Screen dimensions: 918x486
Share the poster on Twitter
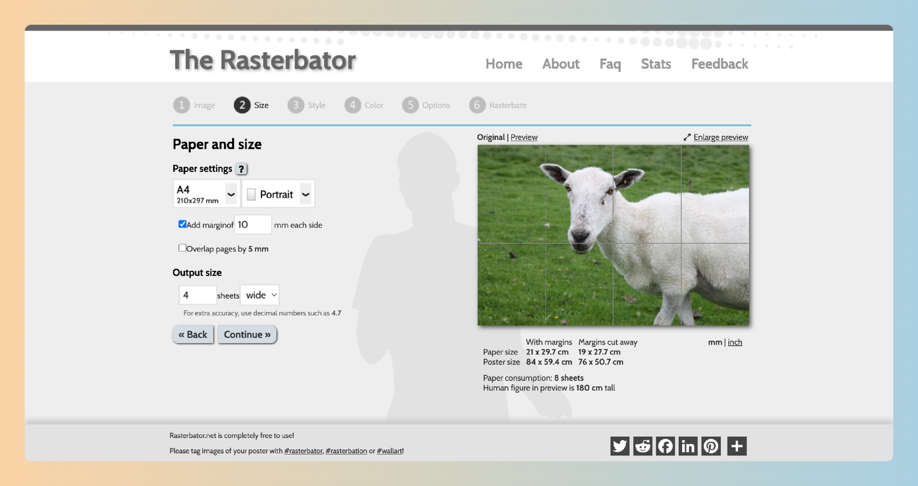tap(619, 446)
